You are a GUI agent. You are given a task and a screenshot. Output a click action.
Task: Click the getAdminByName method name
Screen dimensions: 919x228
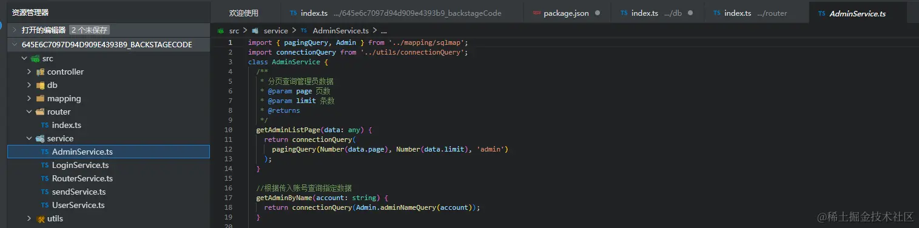pyautogui.click(x=284, y=198)
